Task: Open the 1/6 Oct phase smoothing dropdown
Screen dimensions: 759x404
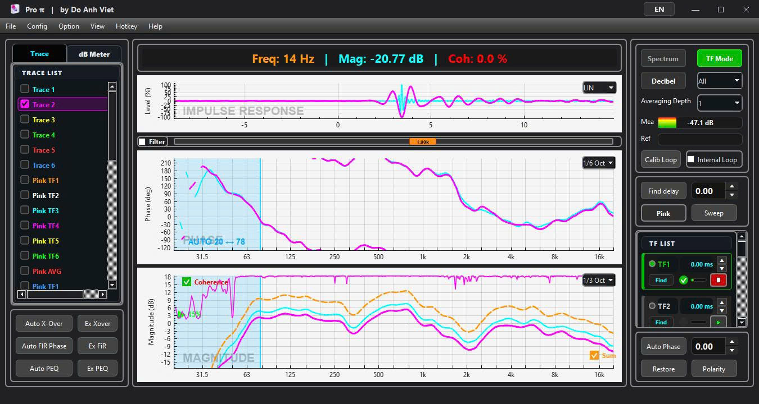Action: [x=599, y=163]
